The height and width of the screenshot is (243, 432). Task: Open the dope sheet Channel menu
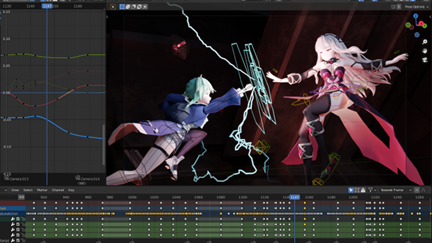click(58, 190)
